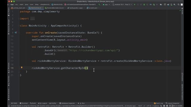Open the Profiler tool window
This screenshot has height=107, width=191.
pos(53,103)
